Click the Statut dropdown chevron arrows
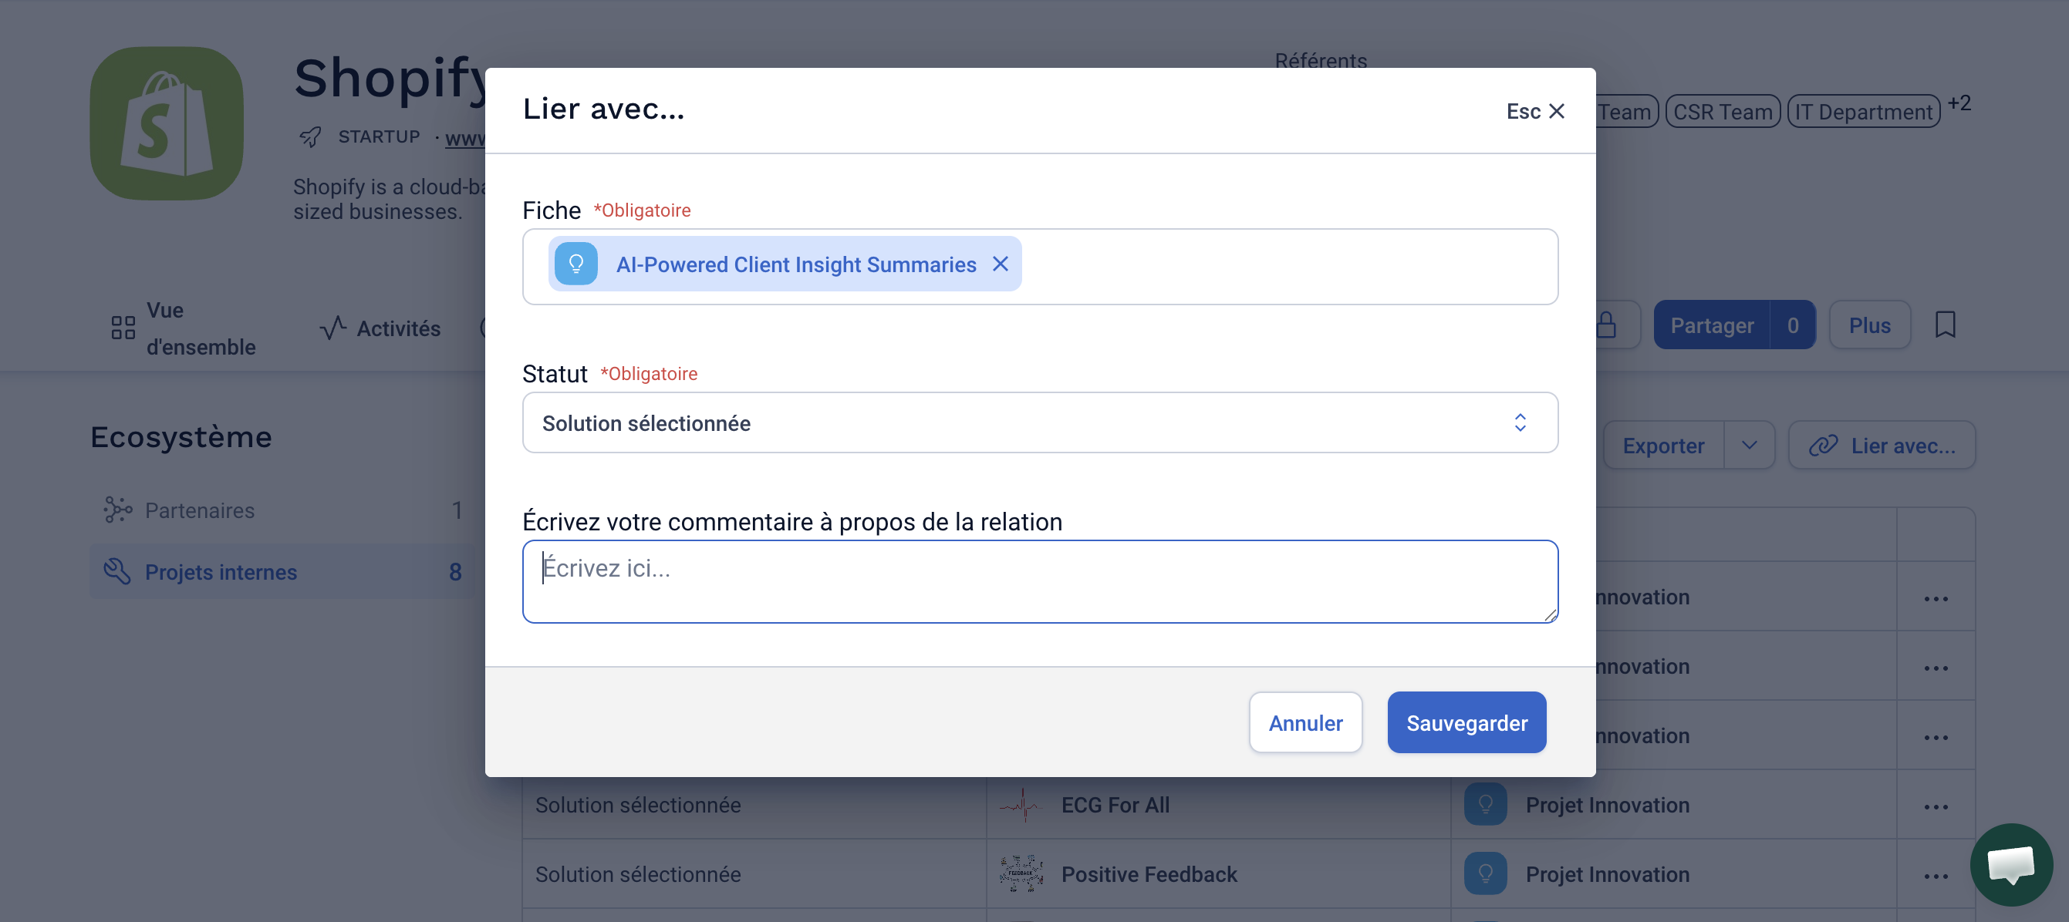 (1520, 423)
